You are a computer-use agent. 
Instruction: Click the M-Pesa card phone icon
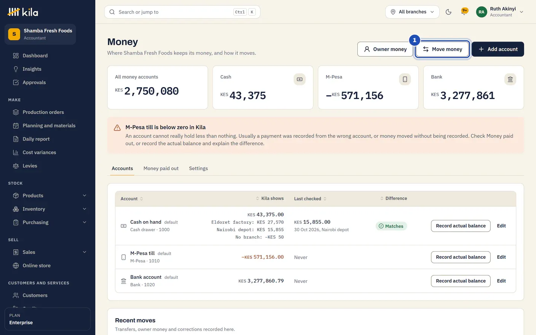pyautogui.click(x=405, y=79)
